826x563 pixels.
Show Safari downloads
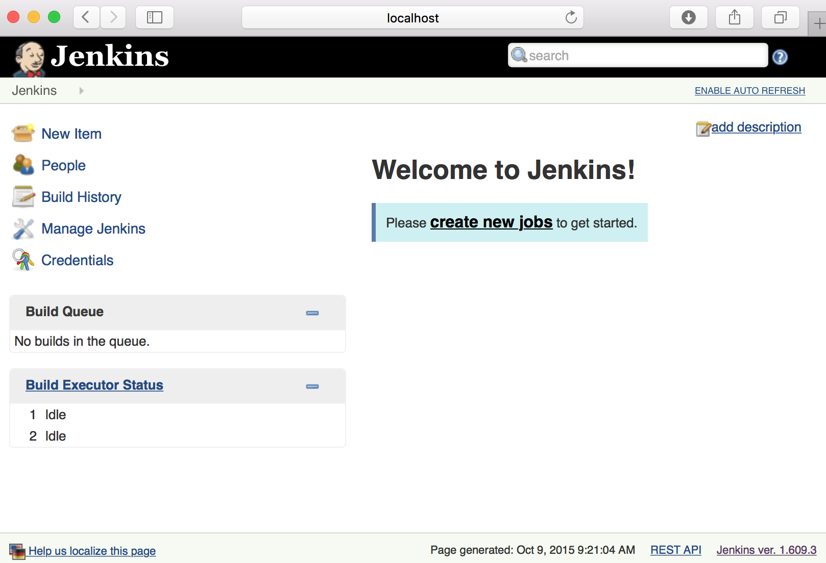[688, 17]
